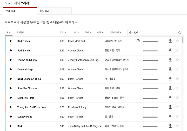Switch to the 음향 효과 tab
Image resolution: width=187 pixels, height=131 pixels.
click(45, 11)
